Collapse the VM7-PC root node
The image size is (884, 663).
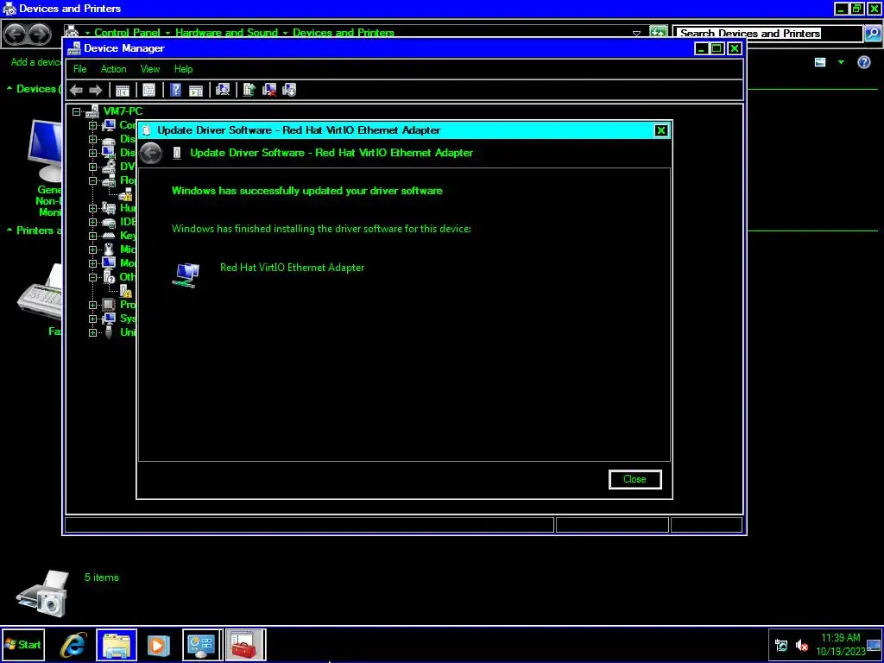77,111
